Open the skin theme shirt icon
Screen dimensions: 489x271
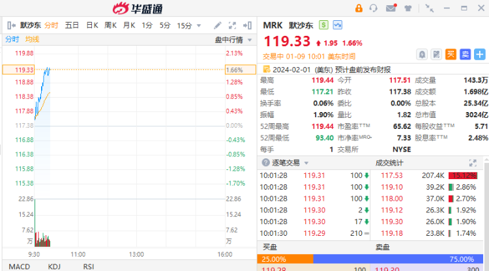408,8
